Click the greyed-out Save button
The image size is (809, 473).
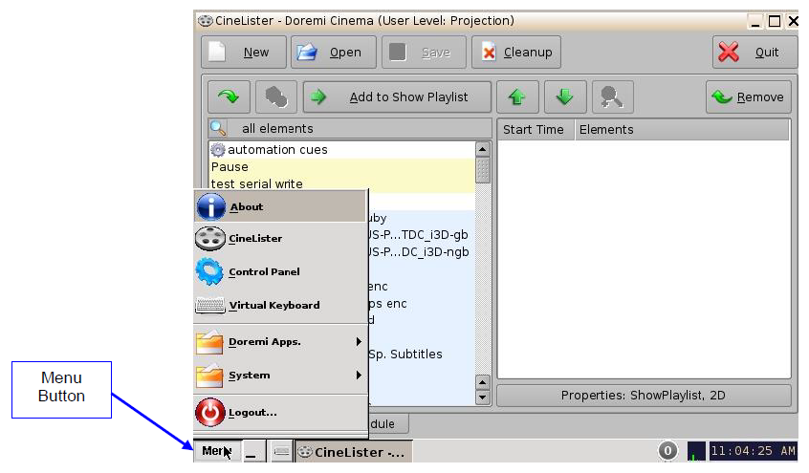tap(424, 53)
